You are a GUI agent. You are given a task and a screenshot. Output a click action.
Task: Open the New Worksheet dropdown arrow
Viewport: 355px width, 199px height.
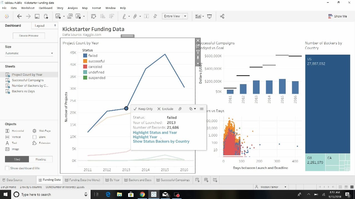64,16
